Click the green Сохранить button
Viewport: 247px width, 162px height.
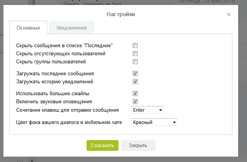pos(102,145)
